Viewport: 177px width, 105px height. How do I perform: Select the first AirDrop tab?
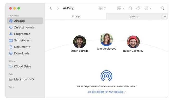(x=76, y=16)
